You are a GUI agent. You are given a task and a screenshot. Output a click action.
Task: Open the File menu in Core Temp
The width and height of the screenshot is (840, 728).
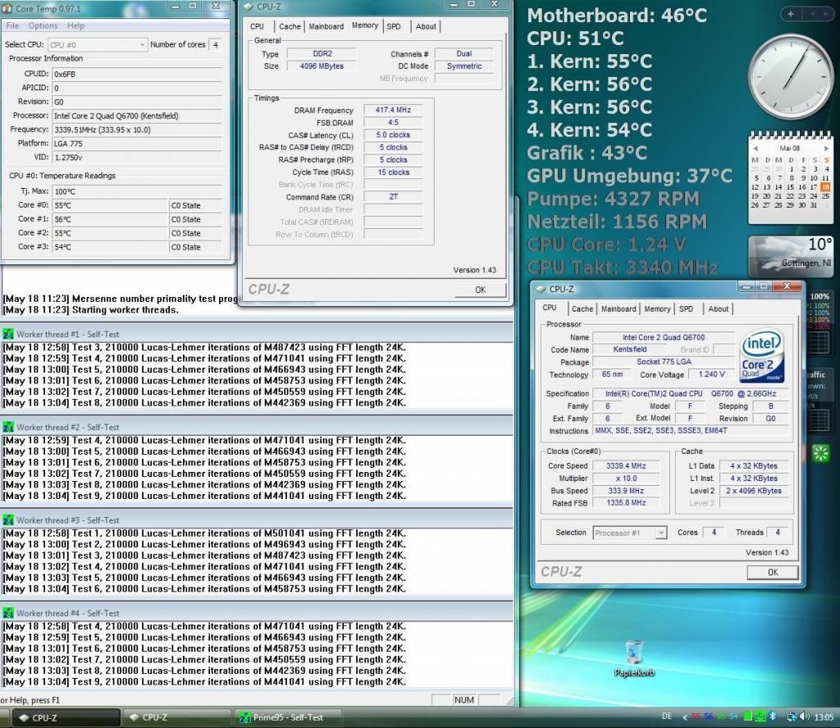tap(12, 25)
